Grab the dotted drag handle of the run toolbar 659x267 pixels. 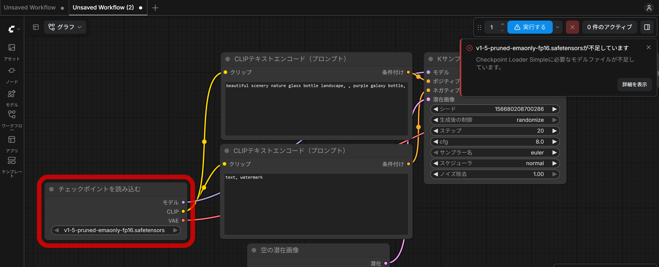(479, 28)
